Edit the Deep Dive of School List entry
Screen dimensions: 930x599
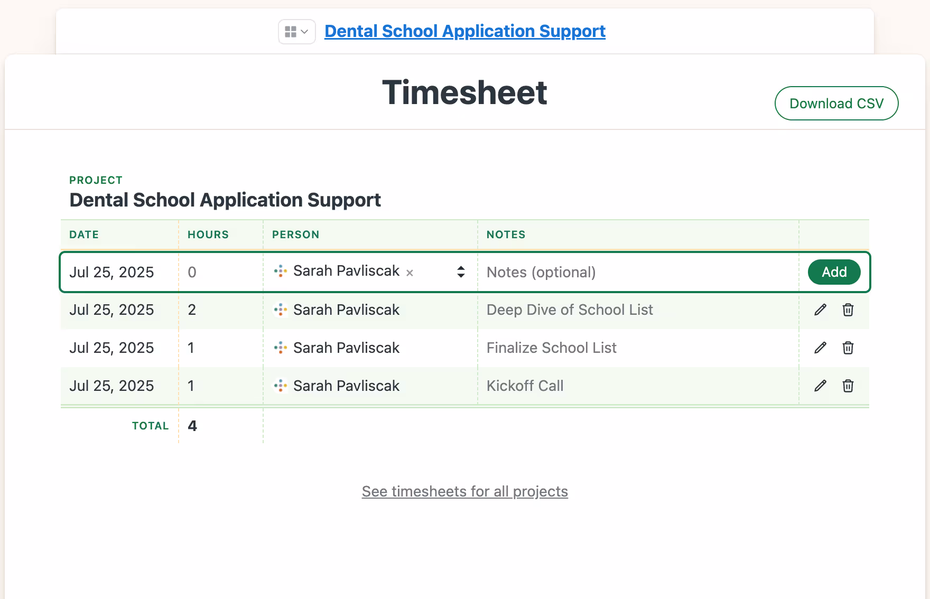tap(820, 310)
